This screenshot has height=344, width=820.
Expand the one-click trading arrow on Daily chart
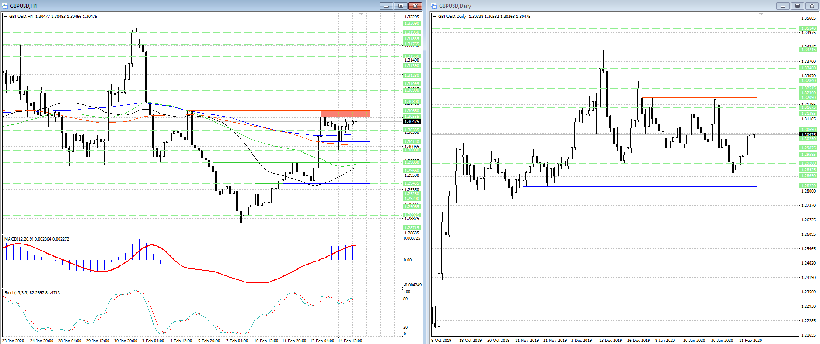click(x=434, y=17)
